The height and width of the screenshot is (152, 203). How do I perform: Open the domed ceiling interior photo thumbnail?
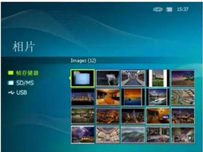pos(108,135)
